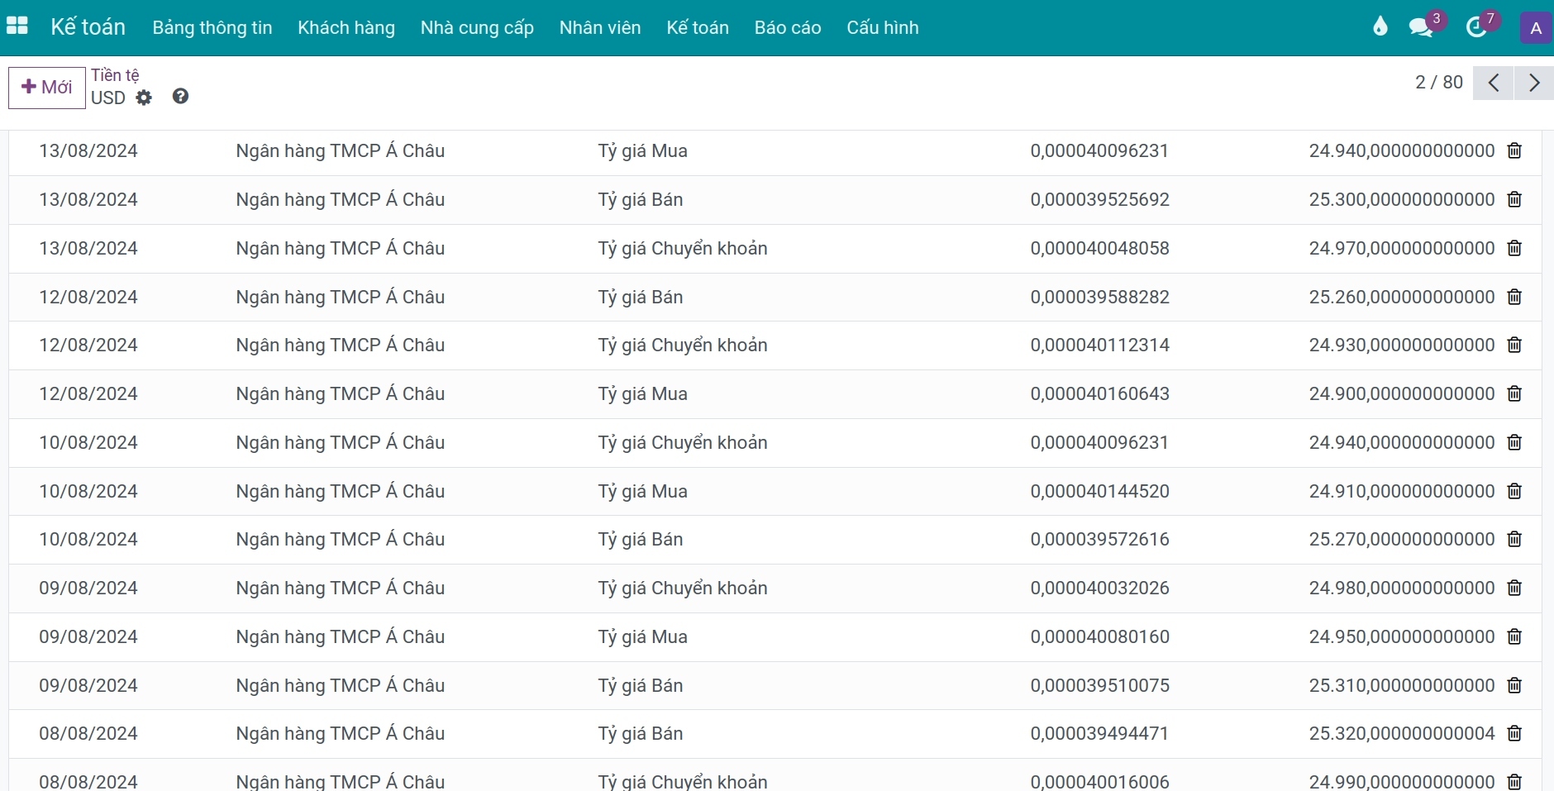The height and width of the screenshot is (791, 1554).
Task: Open the conversations messages icon
Action: point(1422,27)
